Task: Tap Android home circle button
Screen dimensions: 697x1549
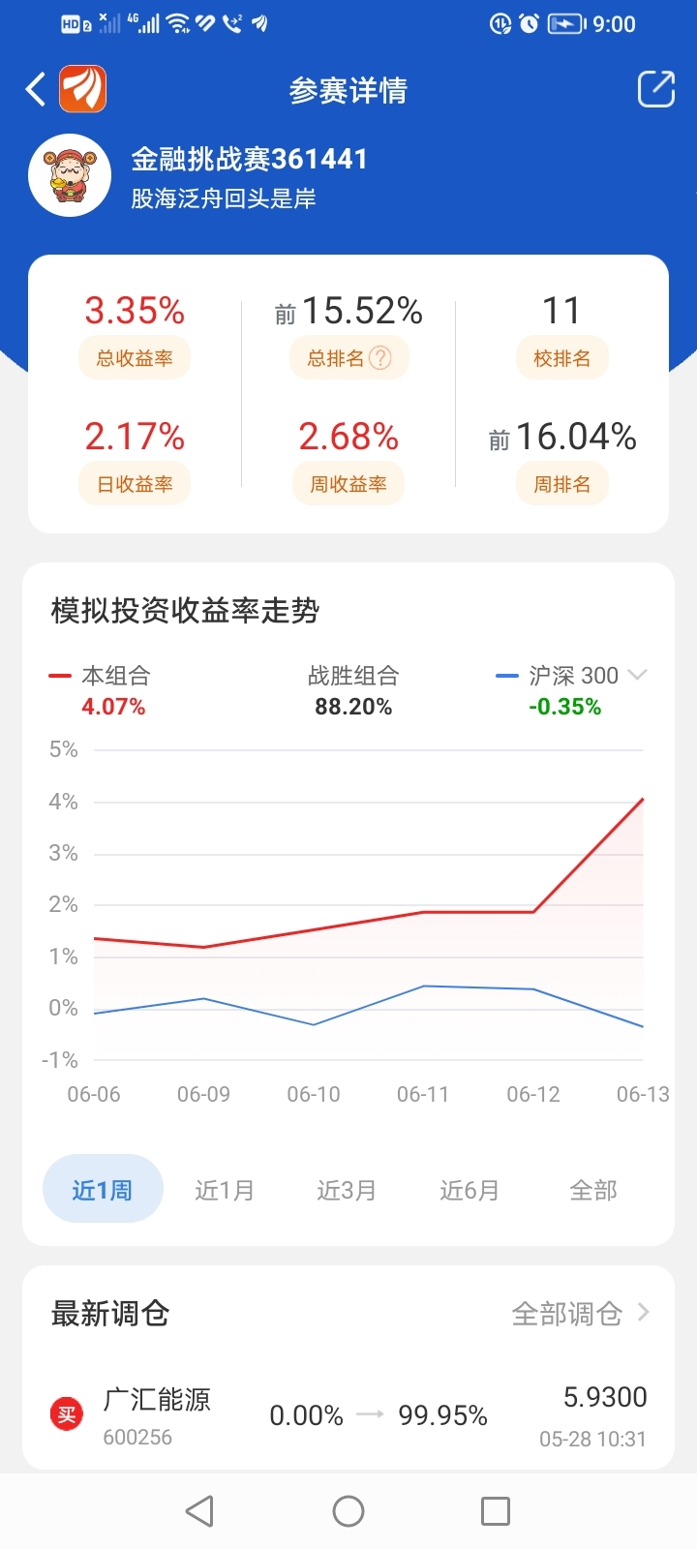Action: 348,1511
